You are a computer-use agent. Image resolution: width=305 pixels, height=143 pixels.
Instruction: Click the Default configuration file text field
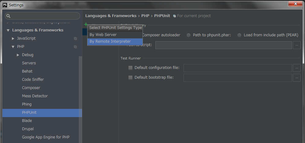coord(238,68)
